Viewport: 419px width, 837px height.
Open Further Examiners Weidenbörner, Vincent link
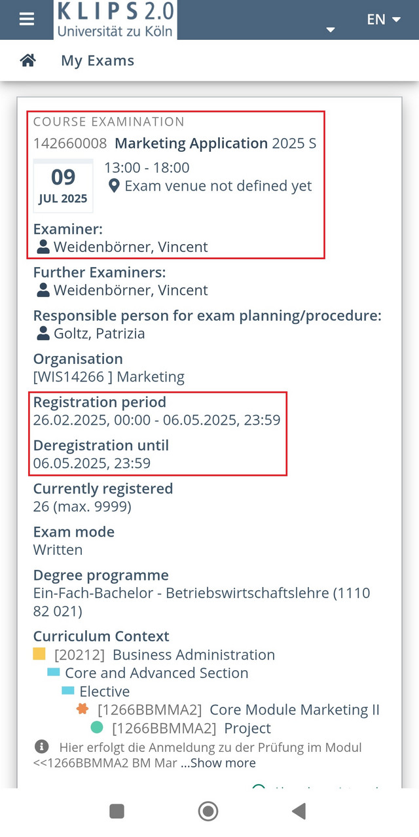pyautogui.click(x=130, y=290)
